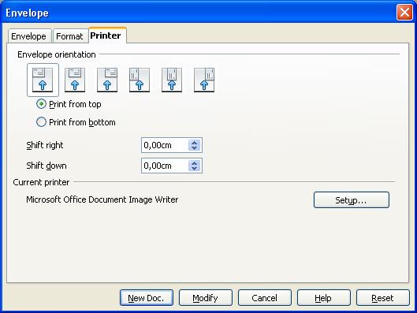
Task: Select vertical right envelope orientation icon
Action: [204, 80]
